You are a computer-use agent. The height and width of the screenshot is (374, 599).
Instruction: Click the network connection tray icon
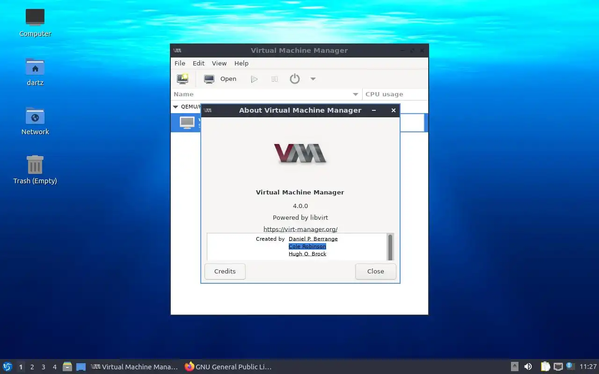click(558, 367)
